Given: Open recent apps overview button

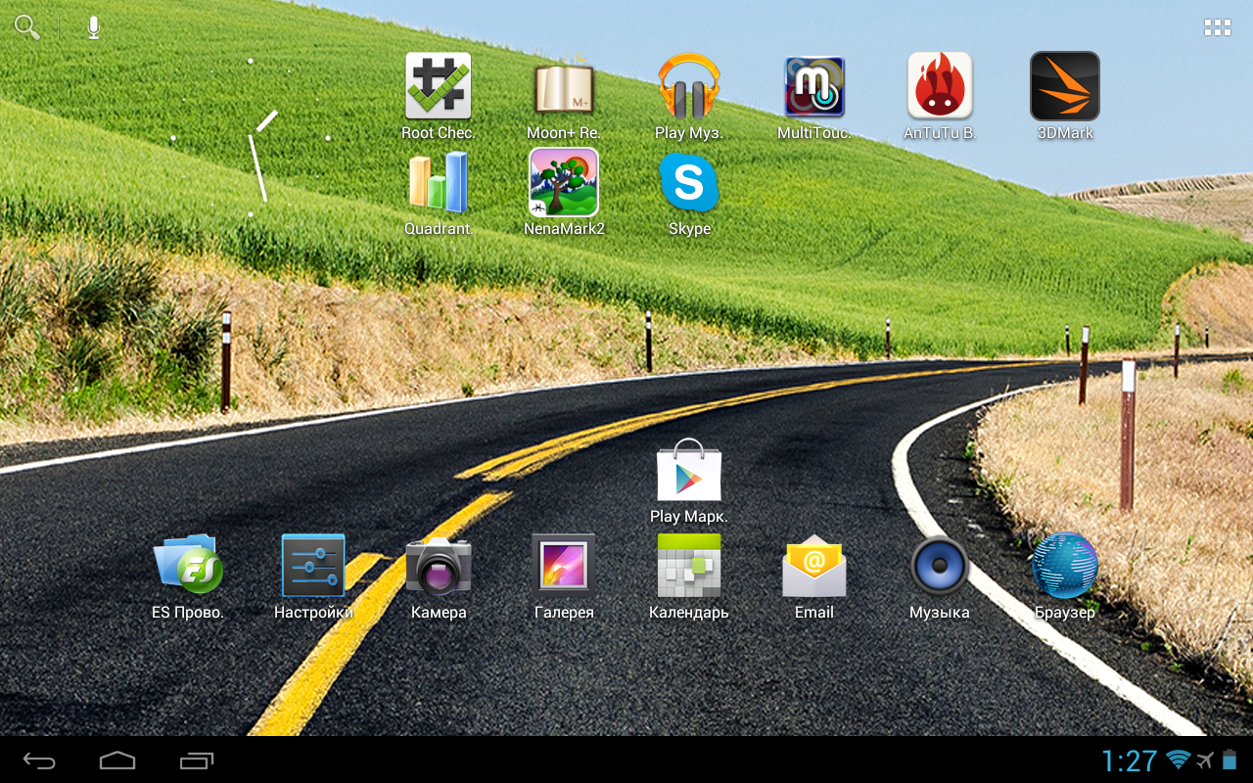Looking at the screenshot, I should pyautogui.click(x=196, y=760).
